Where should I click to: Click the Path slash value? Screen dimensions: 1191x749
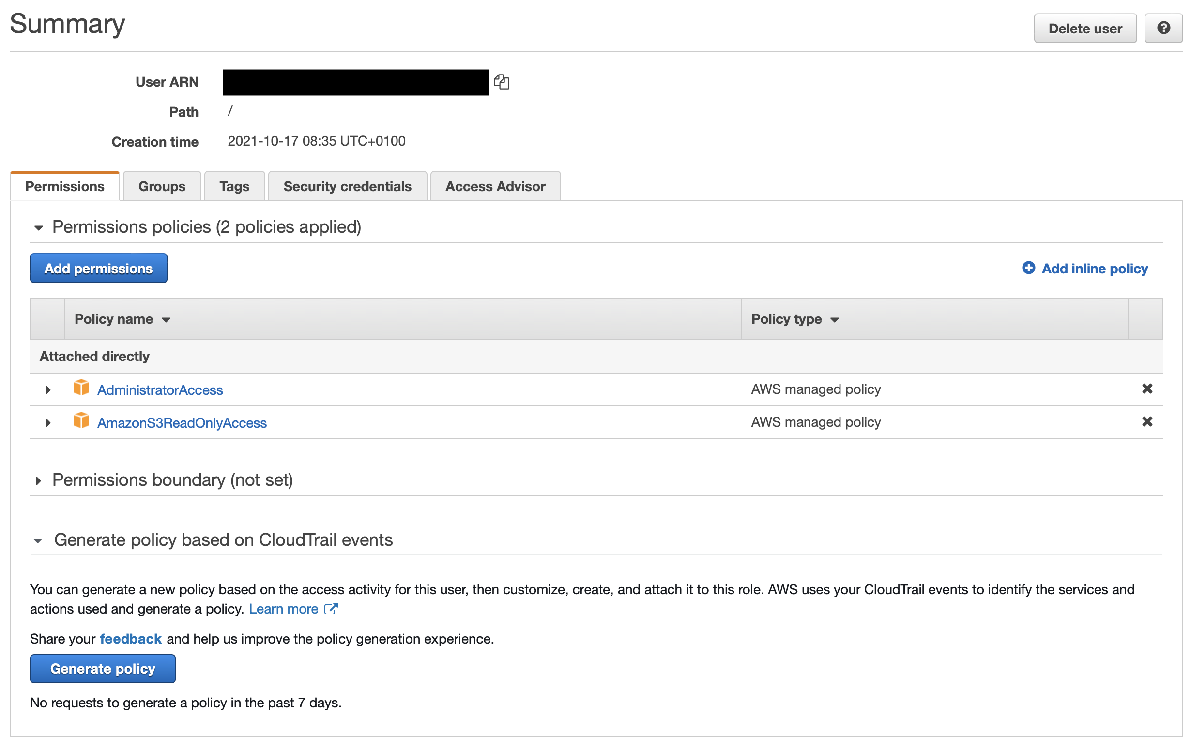230,111
